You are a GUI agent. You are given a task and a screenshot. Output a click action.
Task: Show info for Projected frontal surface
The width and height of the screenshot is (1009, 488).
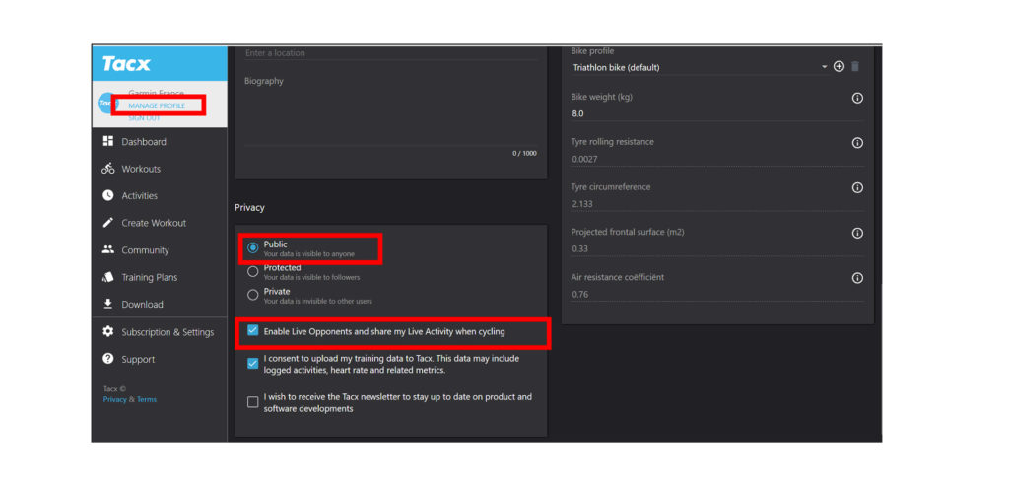coord(857,233)
